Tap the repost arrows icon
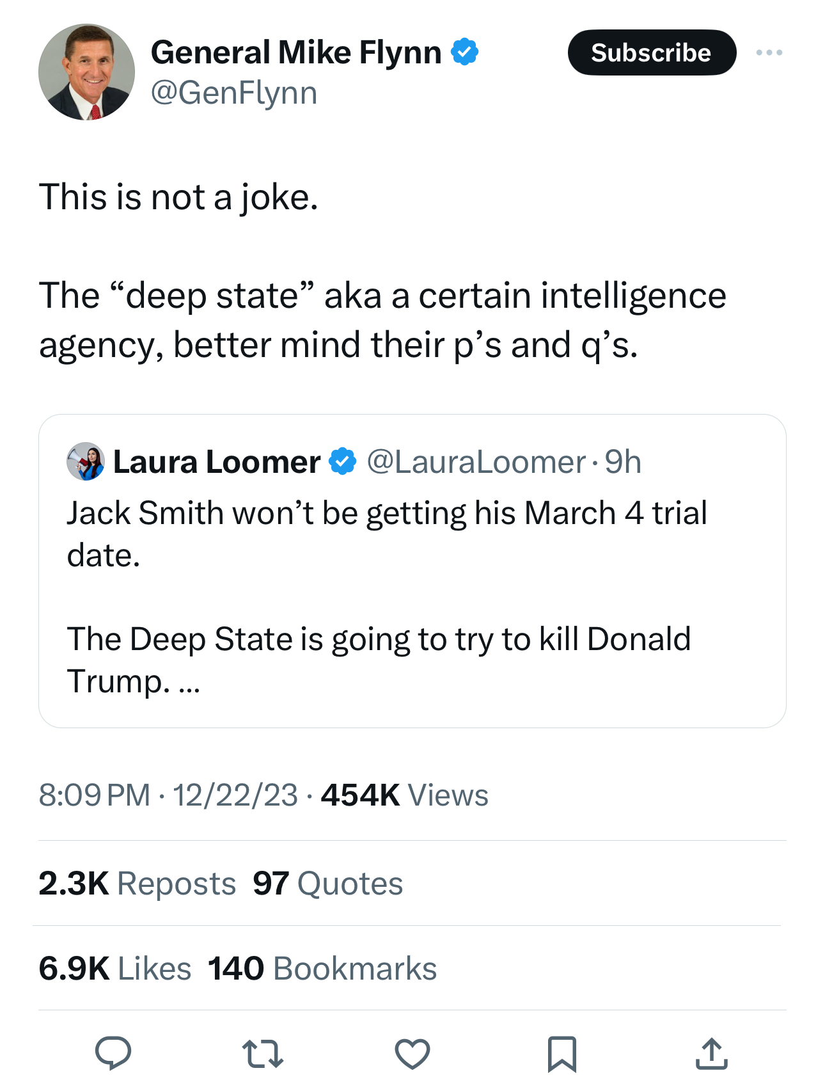 click(263, 1053)
